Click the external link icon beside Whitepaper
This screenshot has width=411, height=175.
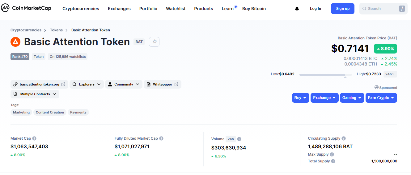click(x=176, y=84)
